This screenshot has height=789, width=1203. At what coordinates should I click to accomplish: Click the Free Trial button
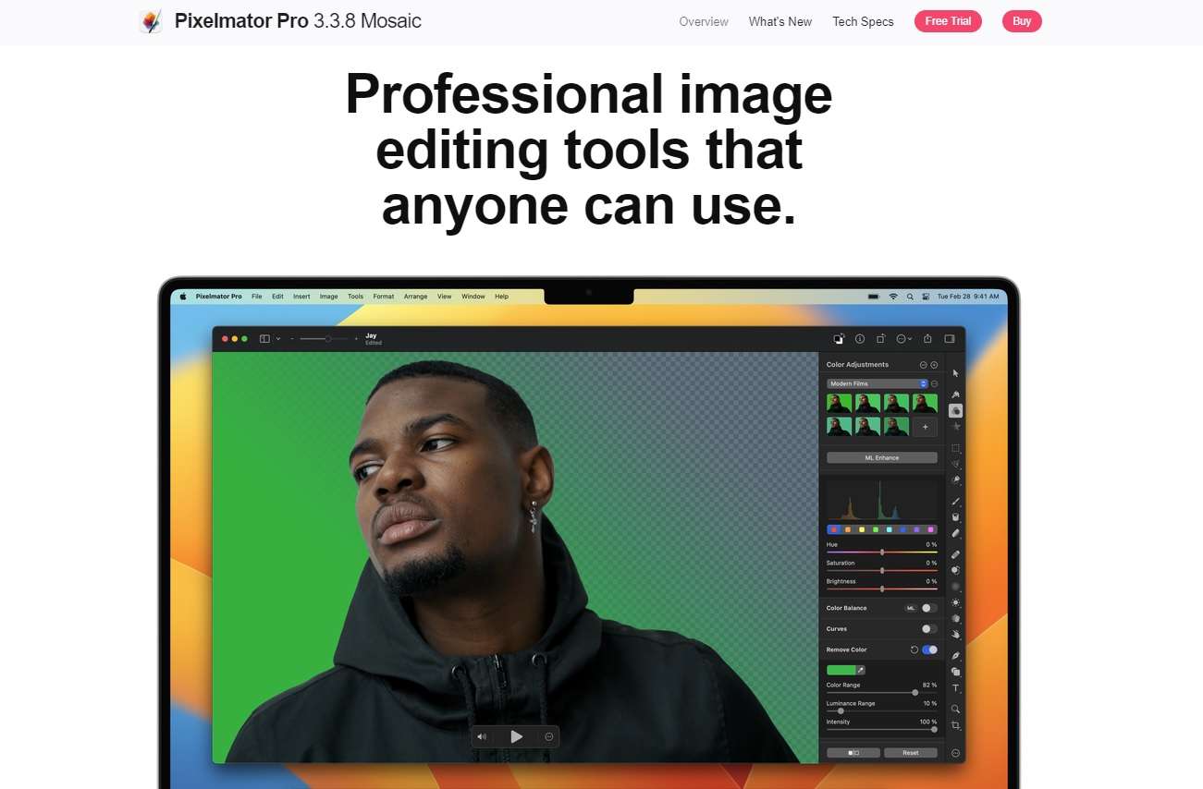tap(948, 21)
